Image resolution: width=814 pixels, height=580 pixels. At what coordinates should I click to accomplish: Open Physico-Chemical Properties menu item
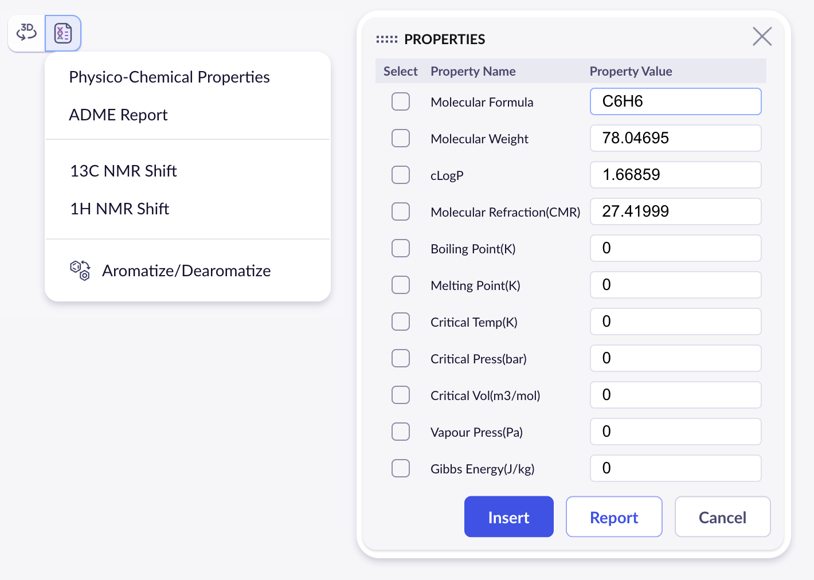coord(169,77)
